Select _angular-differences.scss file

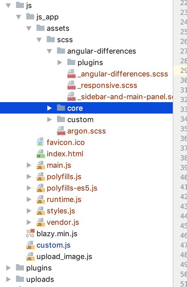point(123,74)
